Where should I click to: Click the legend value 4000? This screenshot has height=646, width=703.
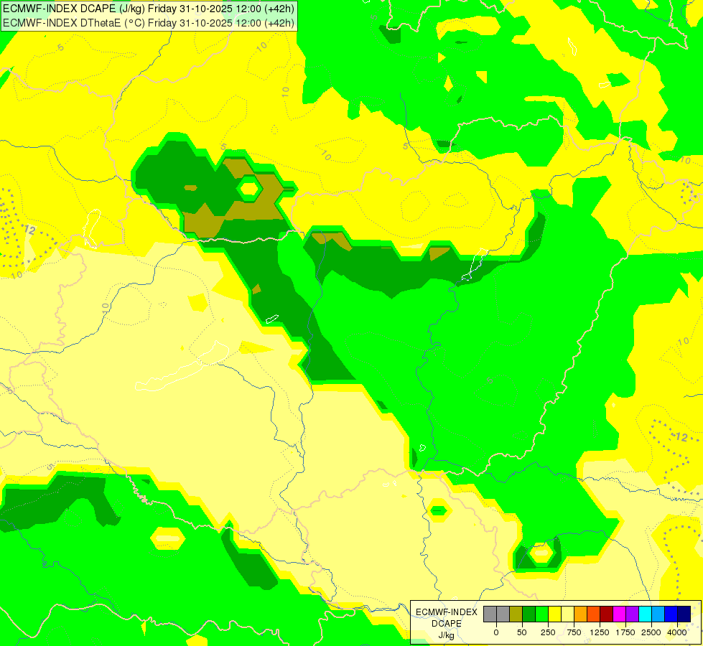pyautogui.click(x=677, y=632)
